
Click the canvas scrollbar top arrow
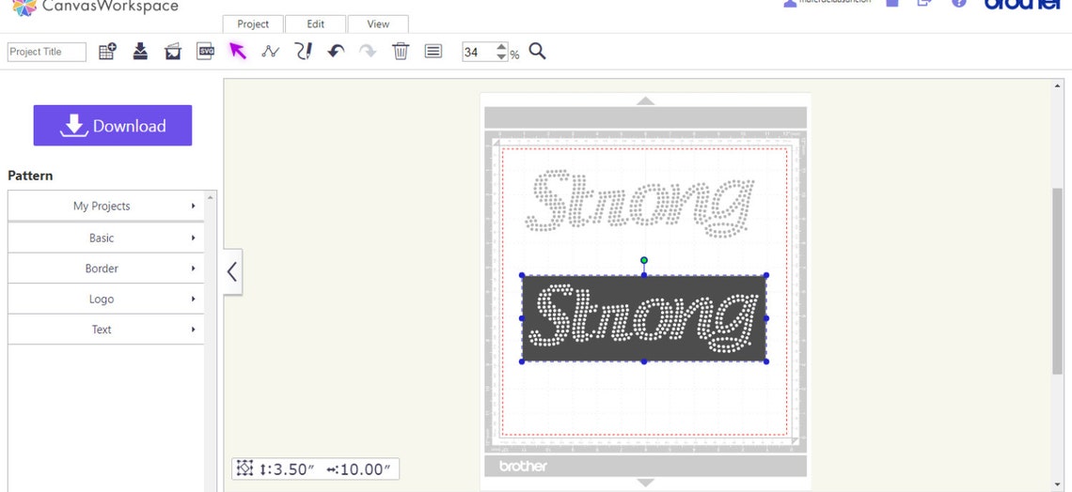pyautogui.click(x=1058, y=86)
